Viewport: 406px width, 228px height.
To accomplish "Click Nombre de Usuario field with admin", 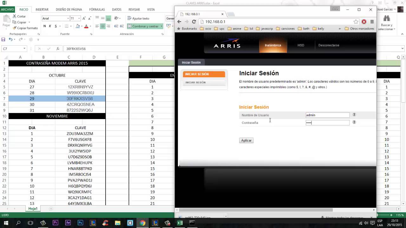I will [x=327, y=115].
